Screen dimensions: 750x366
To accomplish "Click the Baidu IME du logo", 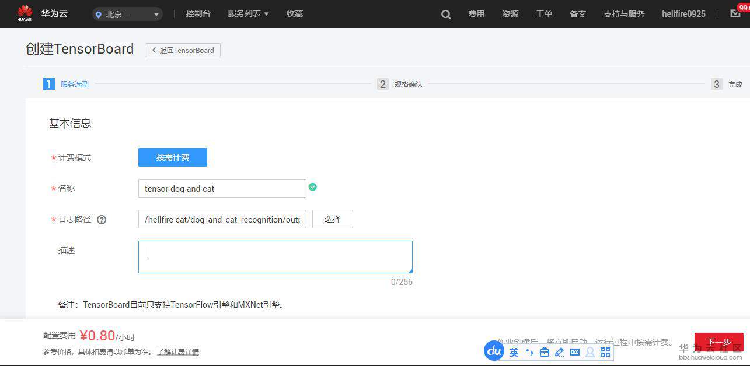I will pyautogui.click(x=494, y=350).
